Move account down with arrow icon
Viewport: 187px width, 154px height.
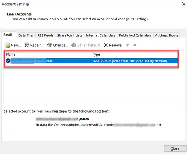click(x=135, y=45)
